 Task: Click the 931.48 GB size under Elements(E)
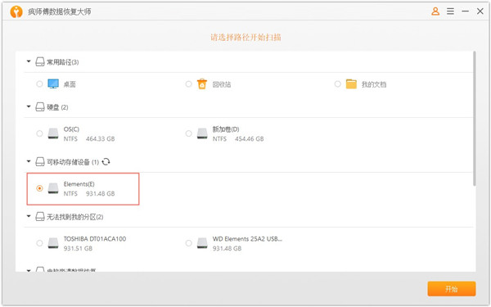tap(100, 193)
